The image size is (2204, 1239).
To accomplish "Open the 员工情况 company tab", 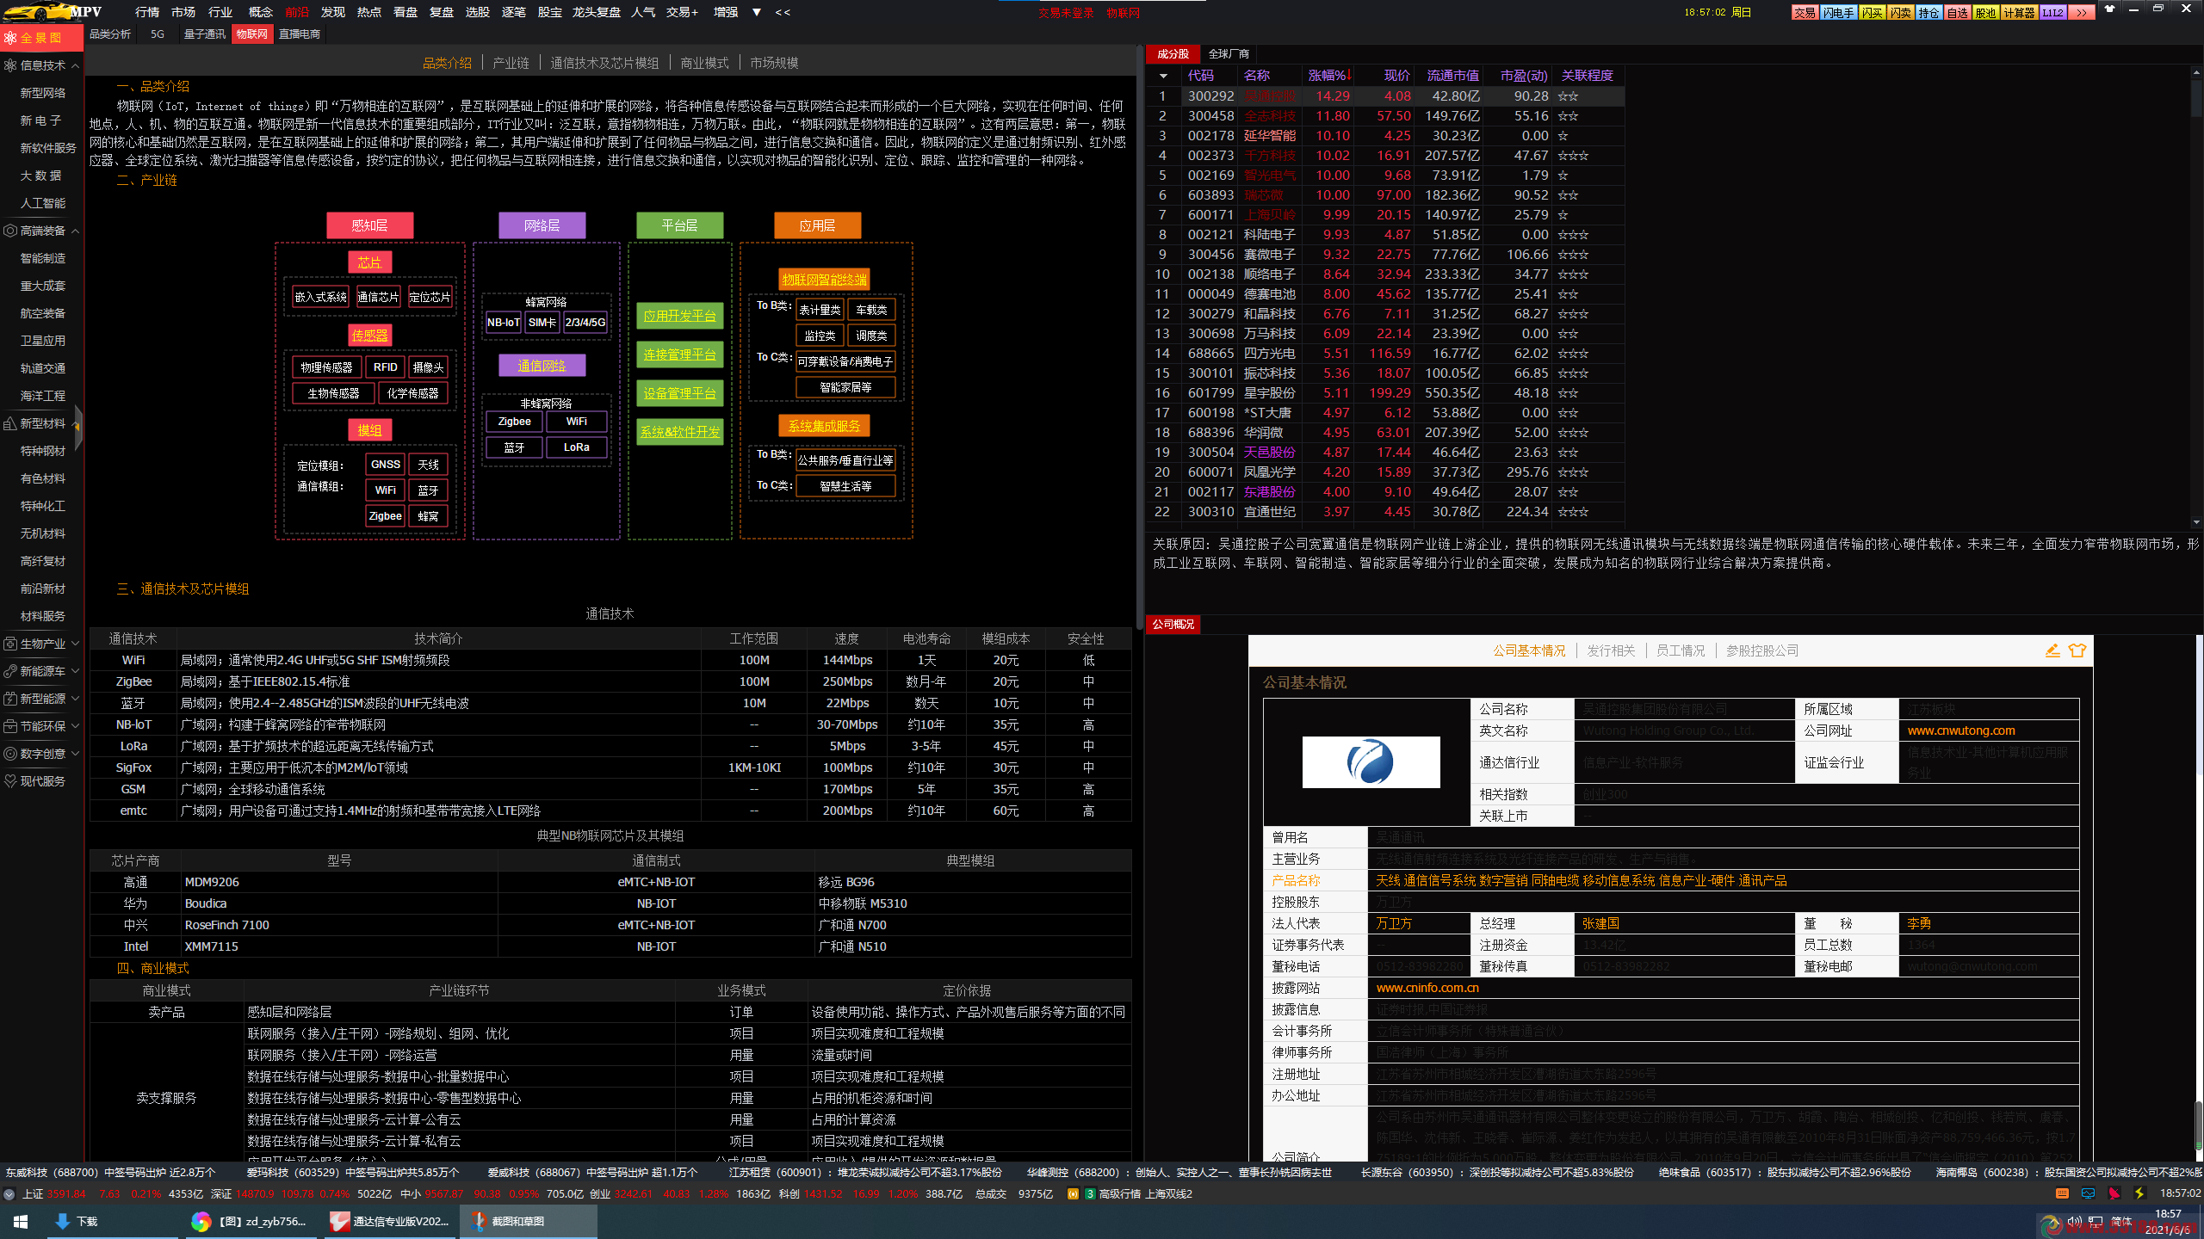I will click(x=1681, y=650).
